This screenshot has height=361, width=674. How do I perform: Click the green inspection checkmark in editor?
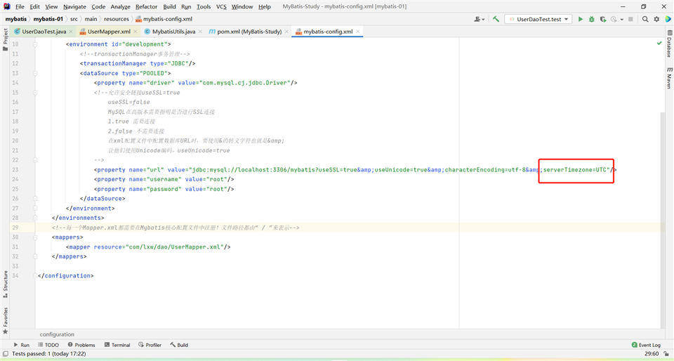pos(659,44)
